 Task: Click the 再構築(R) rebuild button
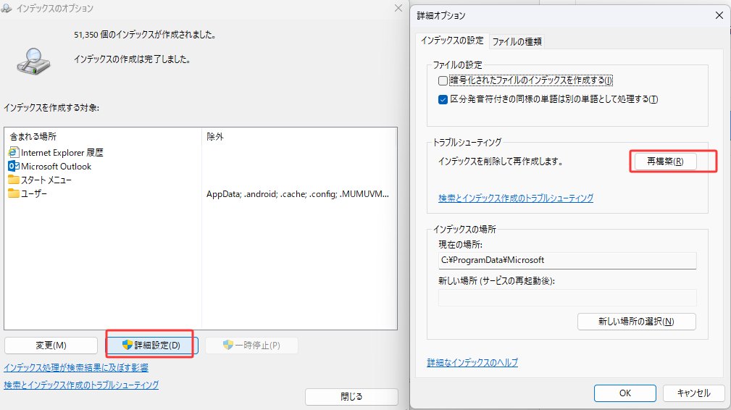click(x=665, y=162)
